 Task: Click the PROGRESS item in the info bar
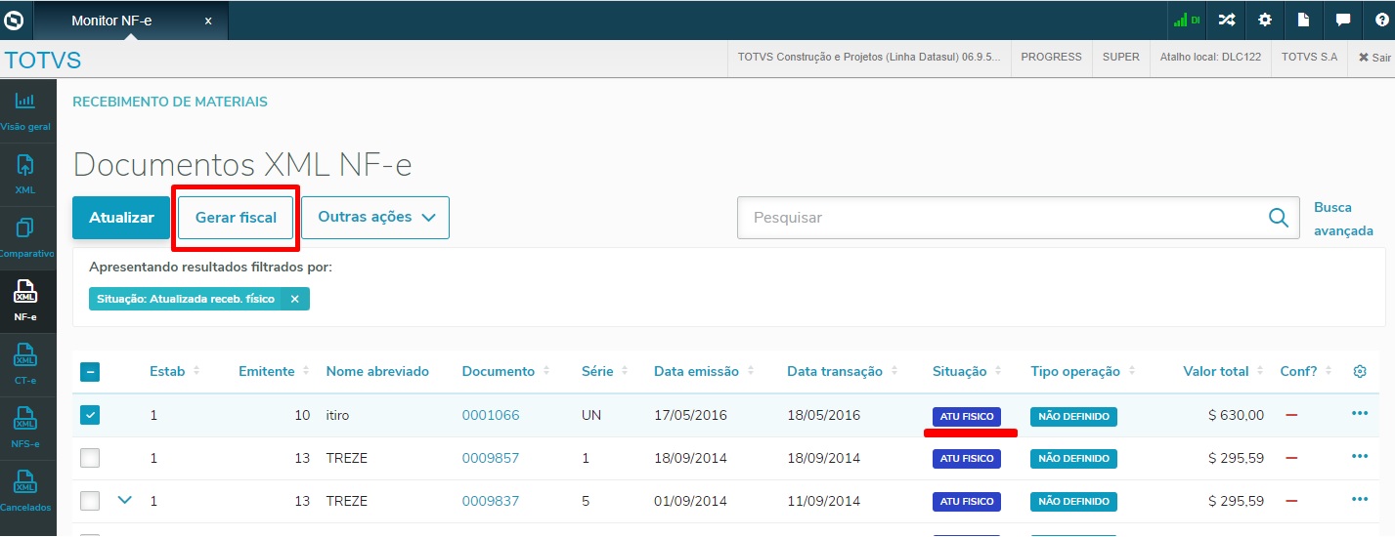[x=1051, y=57]
